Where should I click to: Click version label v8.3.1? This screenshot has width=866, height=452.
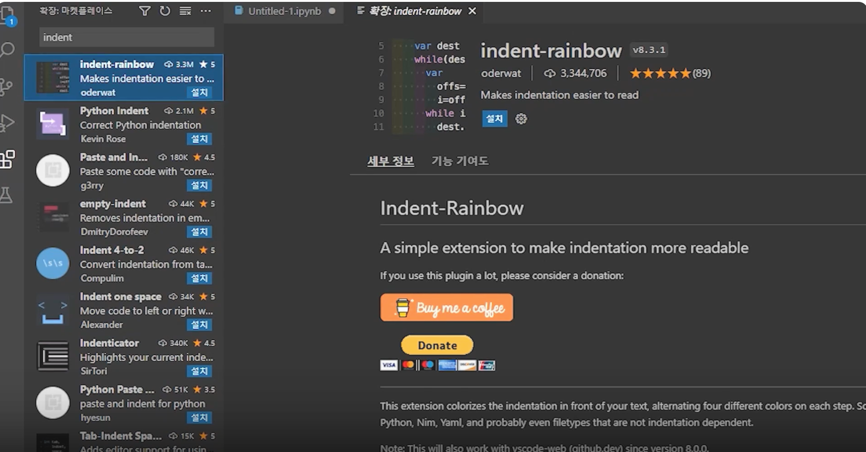648,50
